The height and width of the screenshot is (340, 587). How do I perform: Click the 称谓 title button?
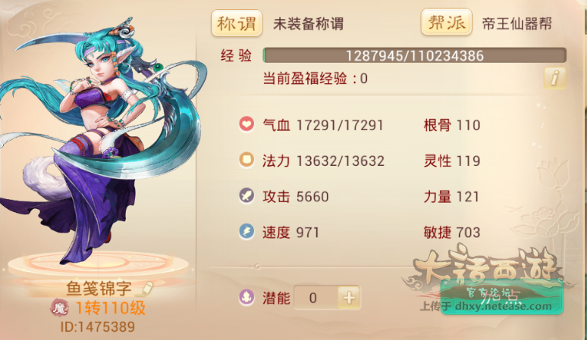pos(237,23)
